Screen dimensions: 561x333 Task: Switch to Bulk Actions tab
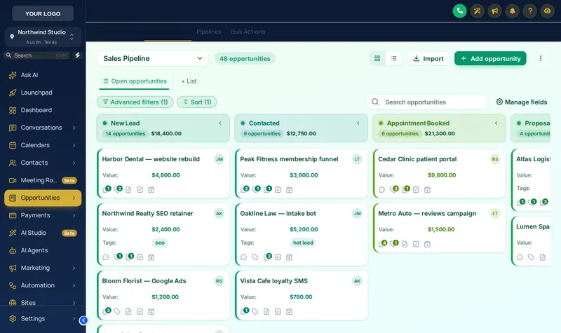[x=248, y=32]
